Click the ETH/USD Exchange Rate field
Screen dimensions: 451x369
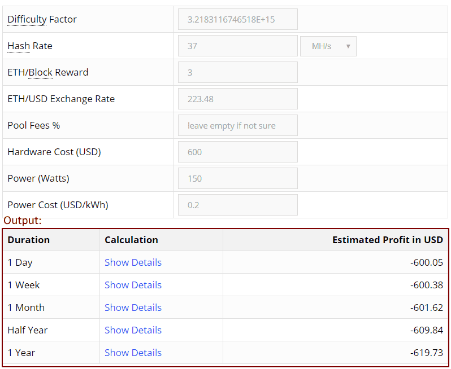tap(237, 99)
